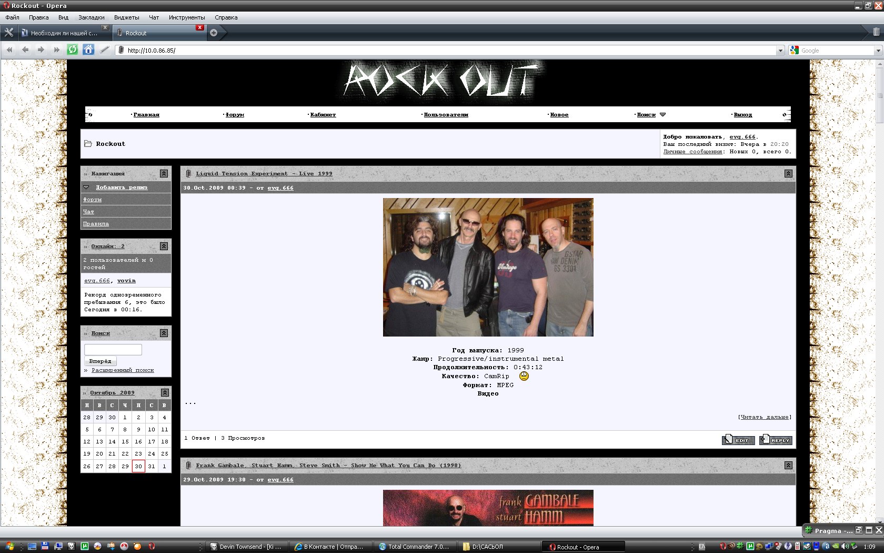Image resolution: width=884 pixels, height=553 pixels.
Task: Select October 30 in the calendar
Action: pos(138,466)
